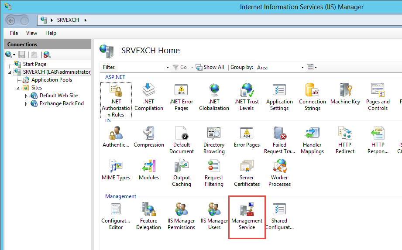Open the File menu
Screen dimensions: 402x250
point(14,33)
